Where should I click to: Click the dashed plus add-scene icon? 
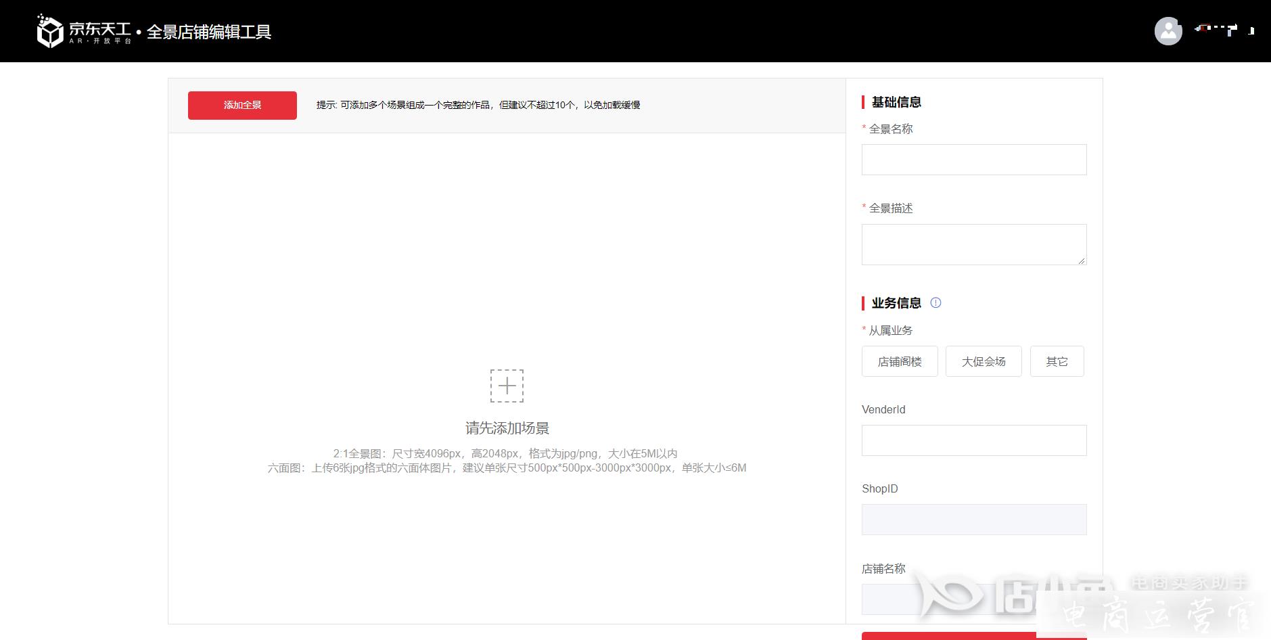pos(507,386)
